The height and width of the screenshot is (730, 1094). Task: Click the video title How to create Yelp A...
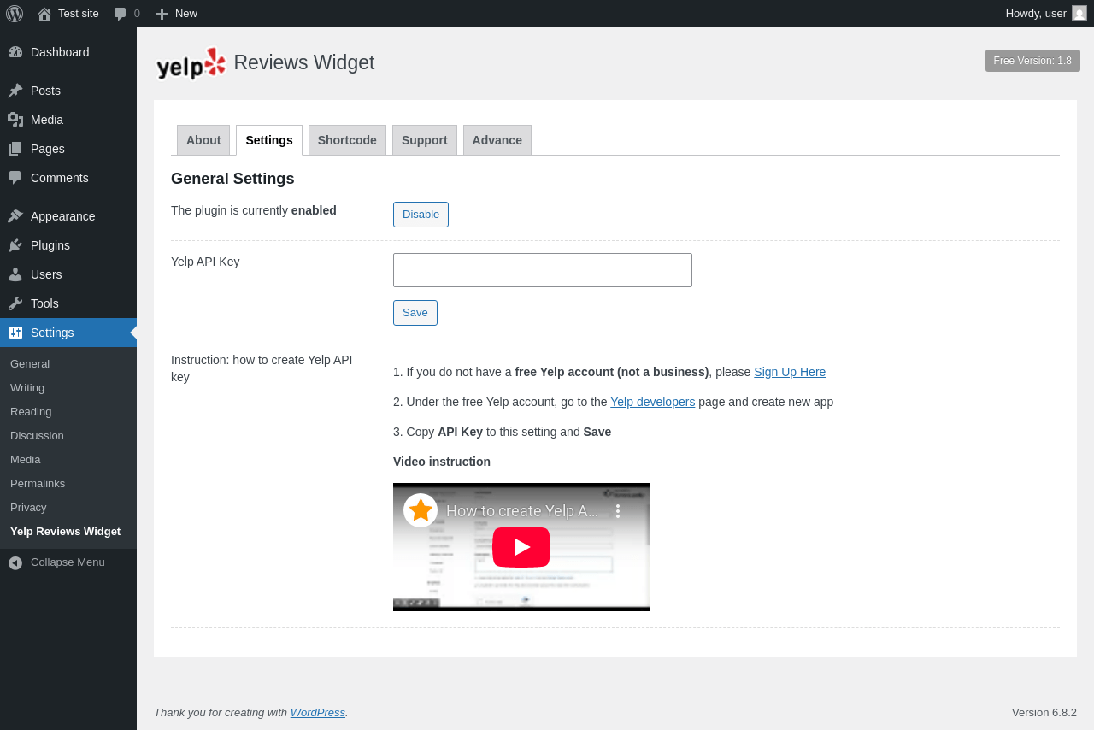tap(523, 511)
